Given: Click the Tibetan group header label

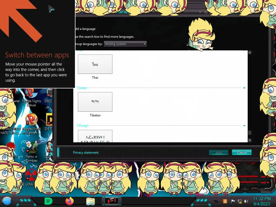Looking at the screenshot, I should pyautogui.click(x=82, y=88).
